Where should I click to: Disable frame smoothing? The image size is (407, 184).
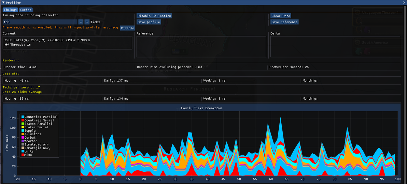pyautogui.click(x=127, y=28)
